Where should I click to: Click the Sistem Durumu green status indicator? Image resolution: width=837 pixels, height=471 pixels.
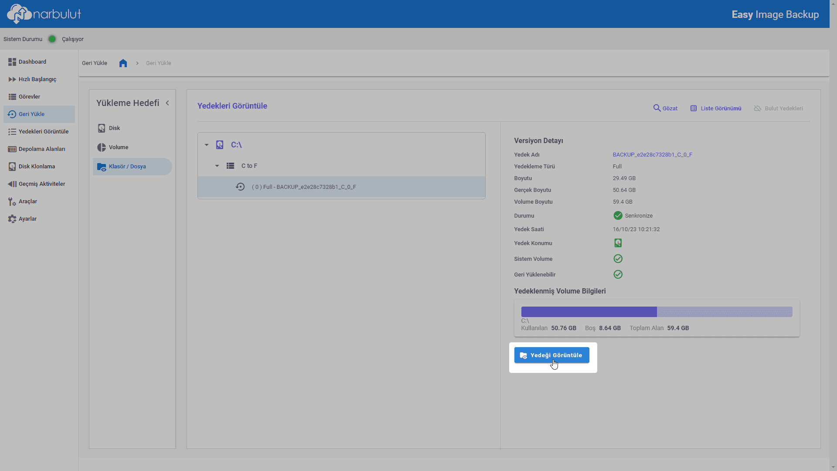(52, 39)
